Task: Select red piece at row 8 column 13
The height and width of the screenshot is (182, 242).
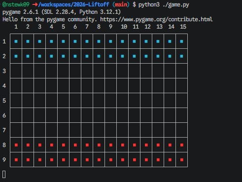Action: 158,145
